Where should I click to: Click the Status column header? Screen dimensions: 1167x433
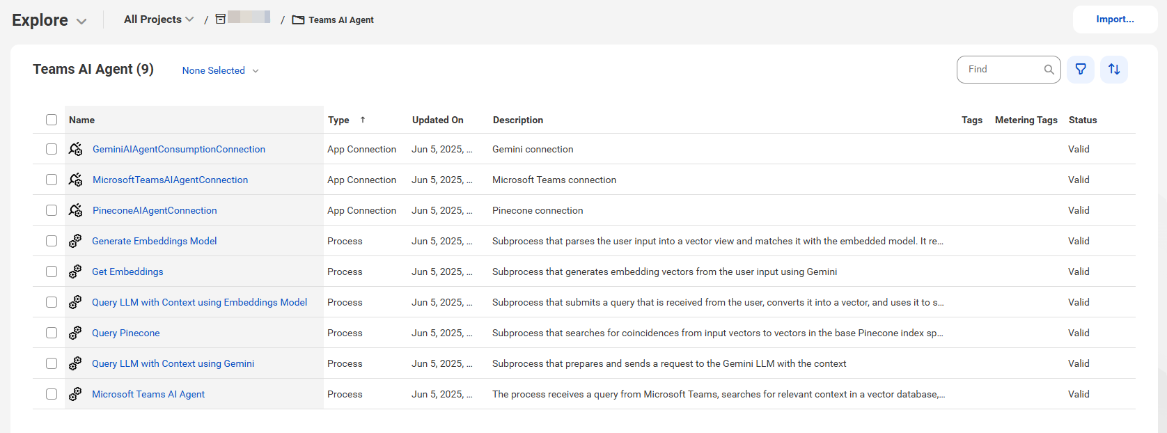click(x=1083, y=120)
